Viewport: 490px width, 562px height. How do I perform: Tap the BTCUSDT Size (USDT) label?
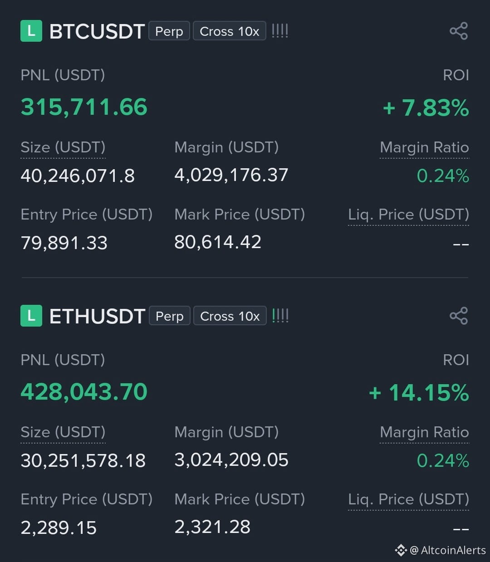[63, 147]
